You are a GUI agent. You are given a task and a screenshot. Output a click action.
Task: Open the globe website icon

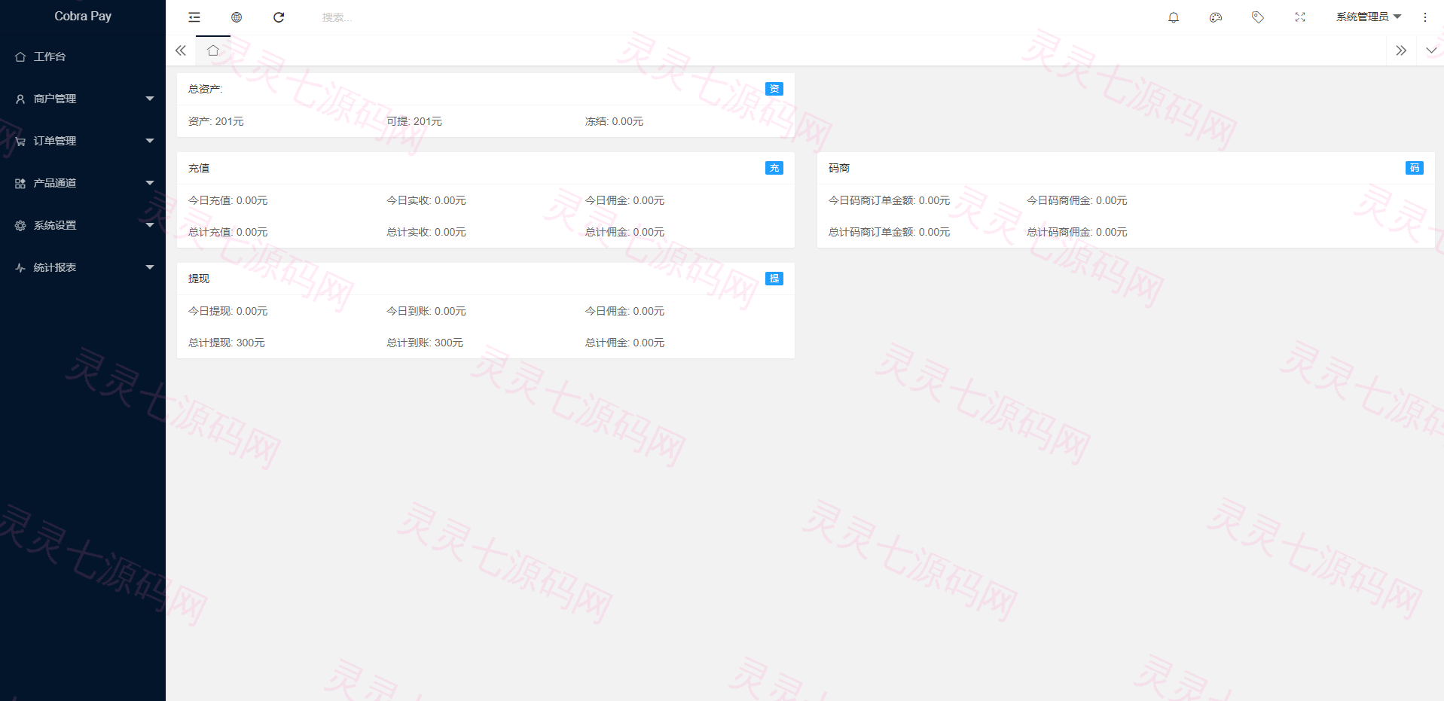[237, 17]
